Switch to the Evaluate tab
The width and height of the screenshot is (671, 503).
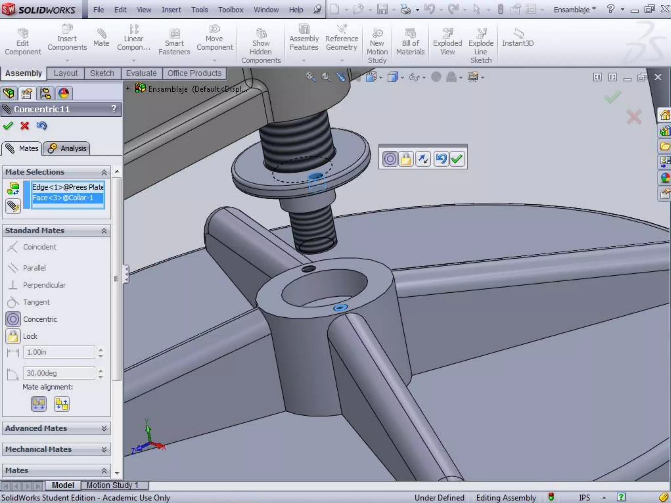pos(141,73)
